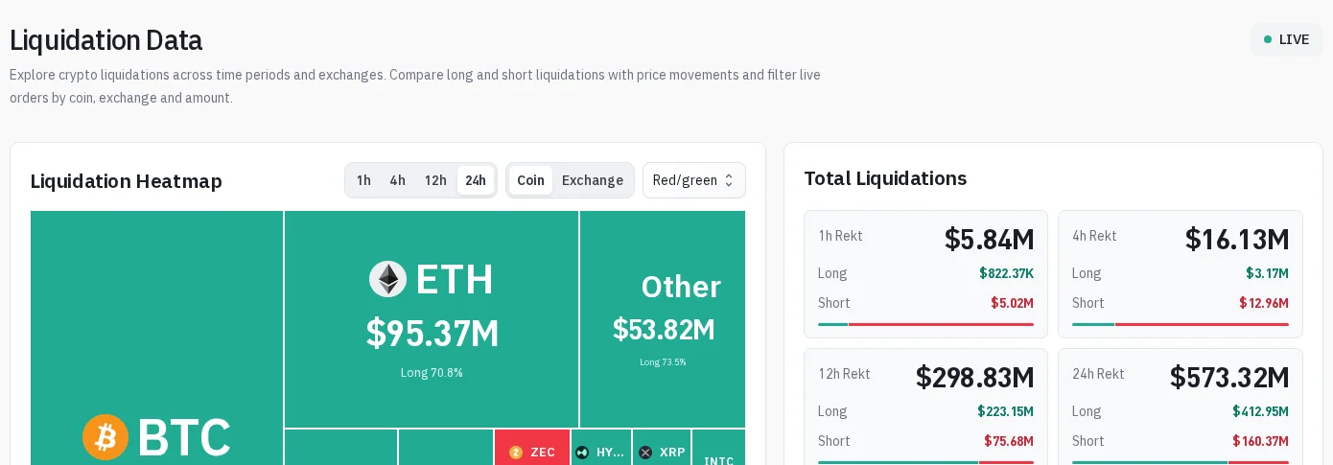The width and height of the screenshot is (1333, 465).
Task: Click the 4h long value $3.17M
Action: click(1267, 273)
